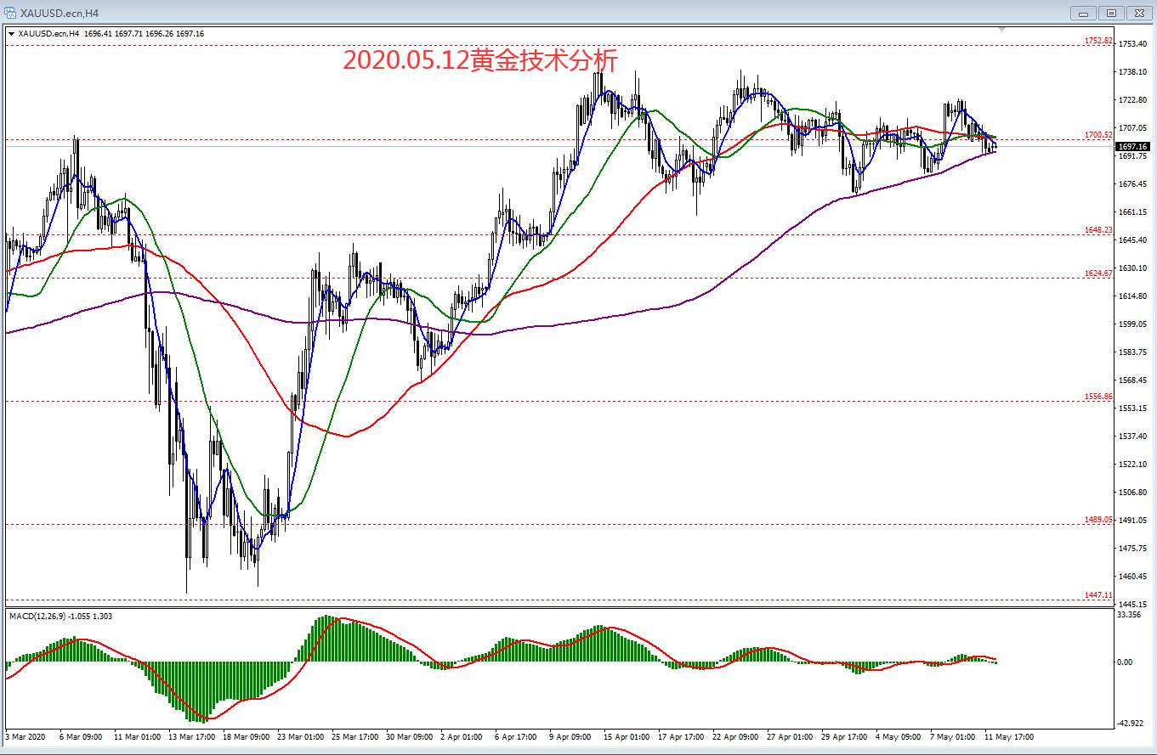Click the 1624.67 horizontal line label
The width and height of the screenshot is (1157, 755).
pos(1098,273)
